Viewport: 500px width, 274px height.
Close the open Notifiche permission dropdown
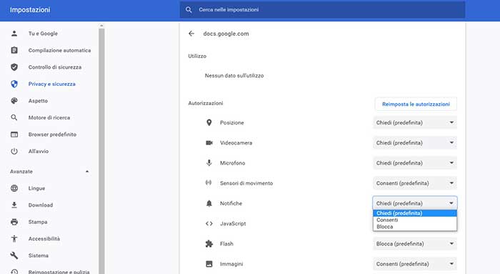click(x=414, y=203)
